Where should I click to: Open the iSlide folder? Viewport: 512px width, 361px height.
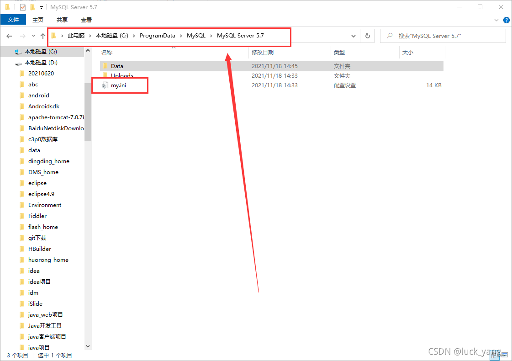pos(35,303)
